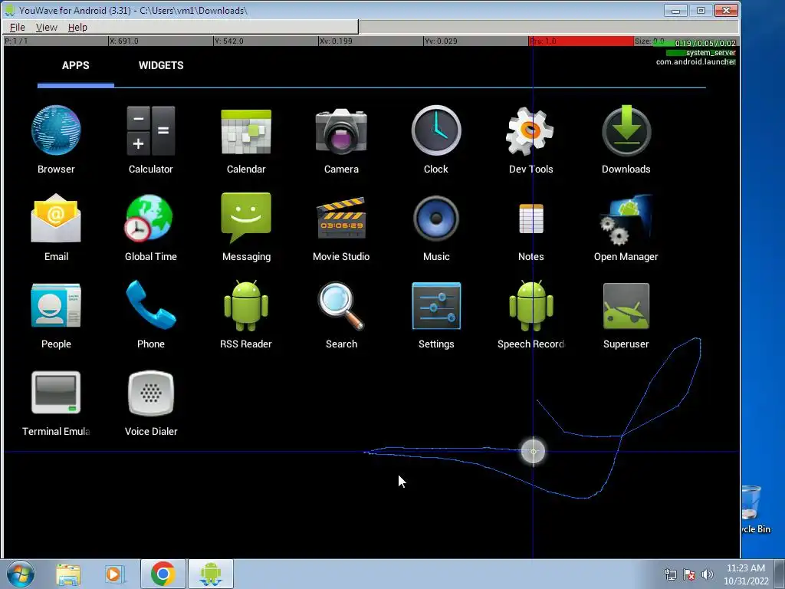This screenshot has height=589, width=785.
Task: Minimize the YouWave window
Action: pos(675,11)
